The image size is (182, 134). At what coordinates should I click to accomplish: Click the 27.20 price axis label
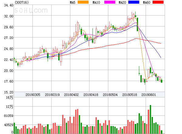[8, 38]
